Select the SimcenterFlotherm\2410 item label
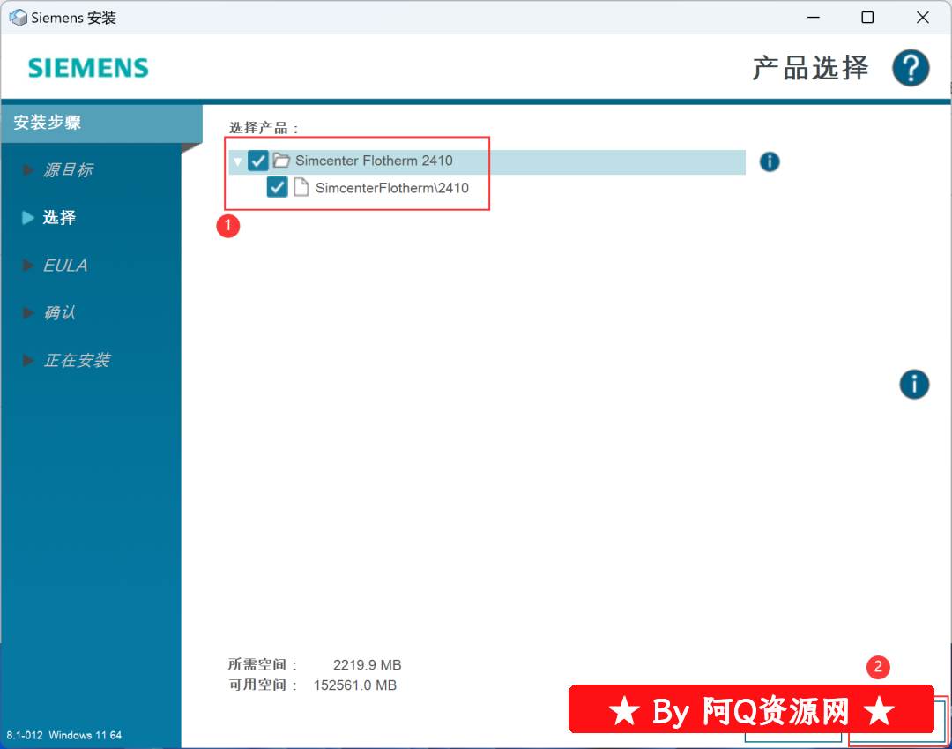Image resolution: width=952 pixels, height=749 pixels. (392, 188)
